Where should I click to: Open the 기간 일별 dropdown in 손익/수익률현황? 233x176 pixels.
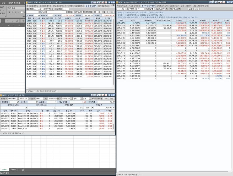[155, 9]
